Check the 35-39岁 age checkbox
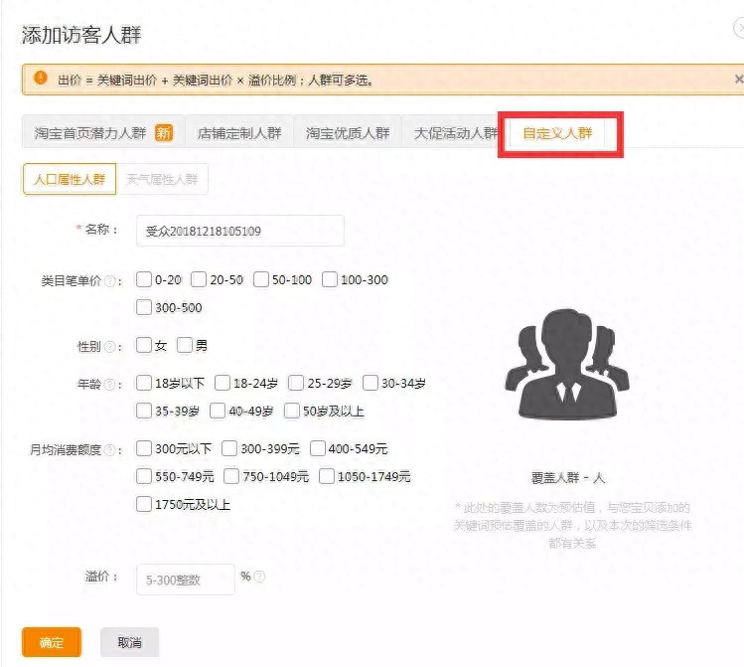The width and height of the screenshot is (744, 667). [x=144, y=411]
